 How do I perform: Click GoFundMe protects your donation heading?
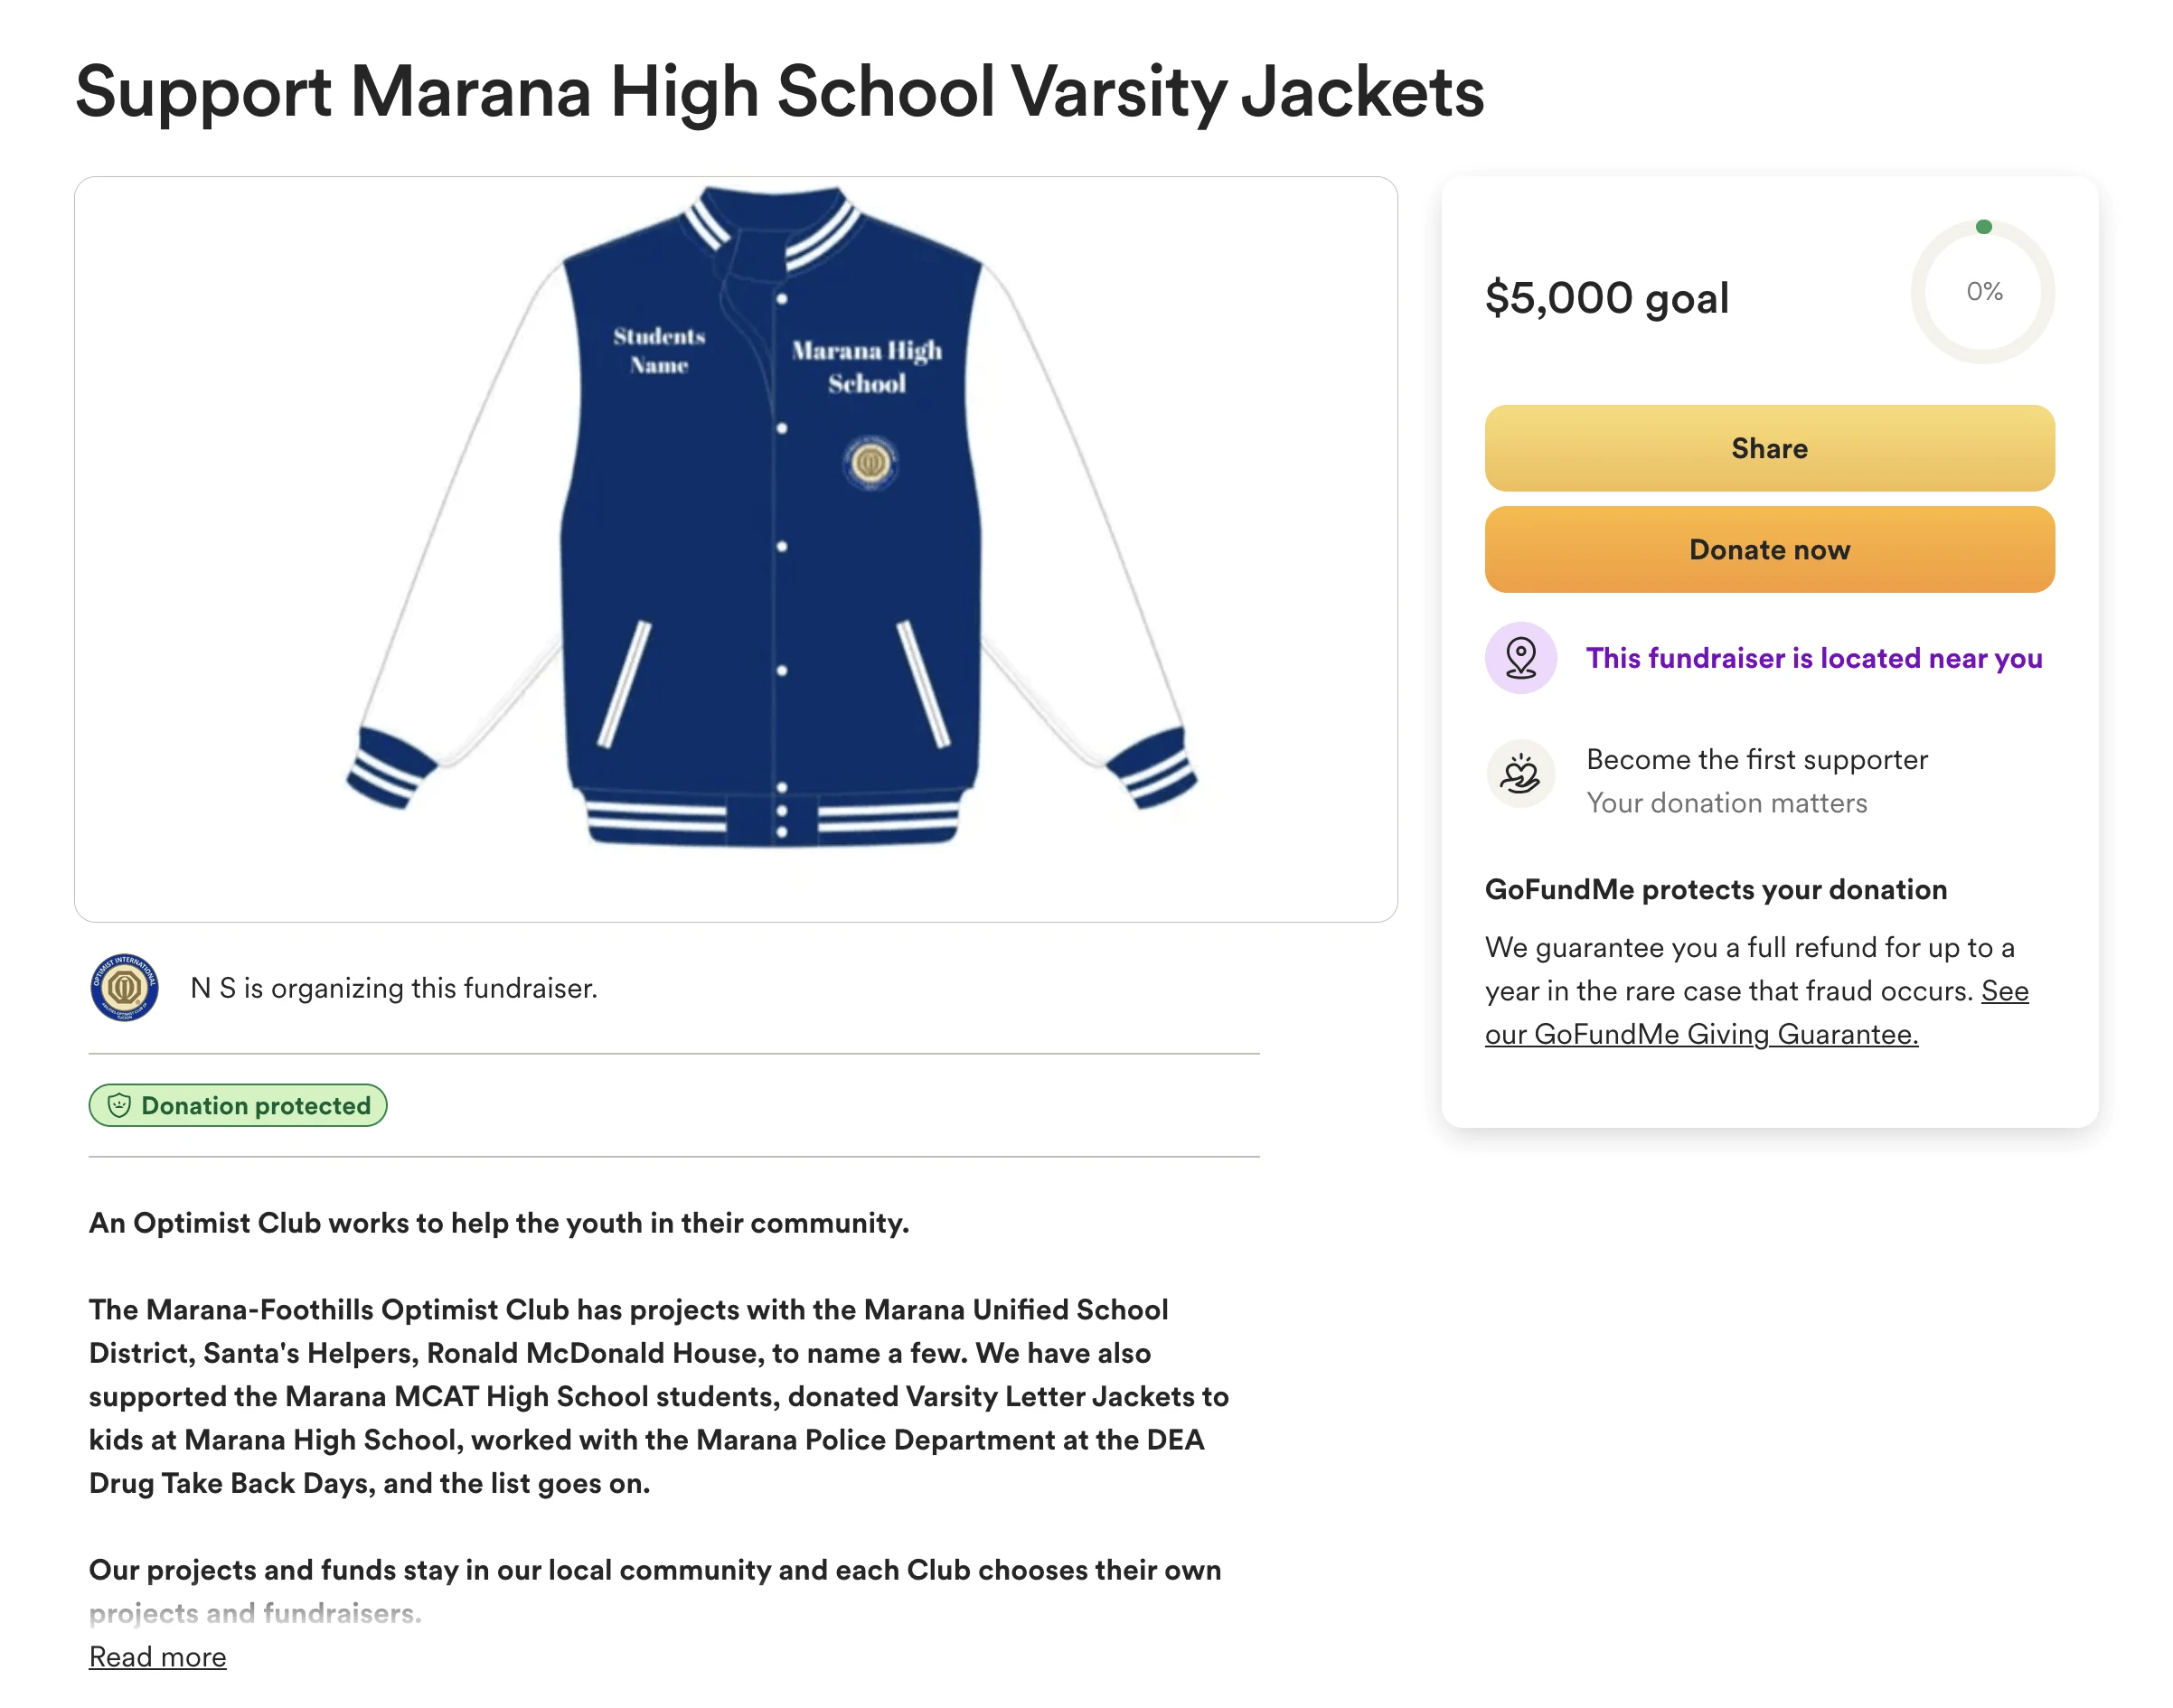click(1716, 889)
